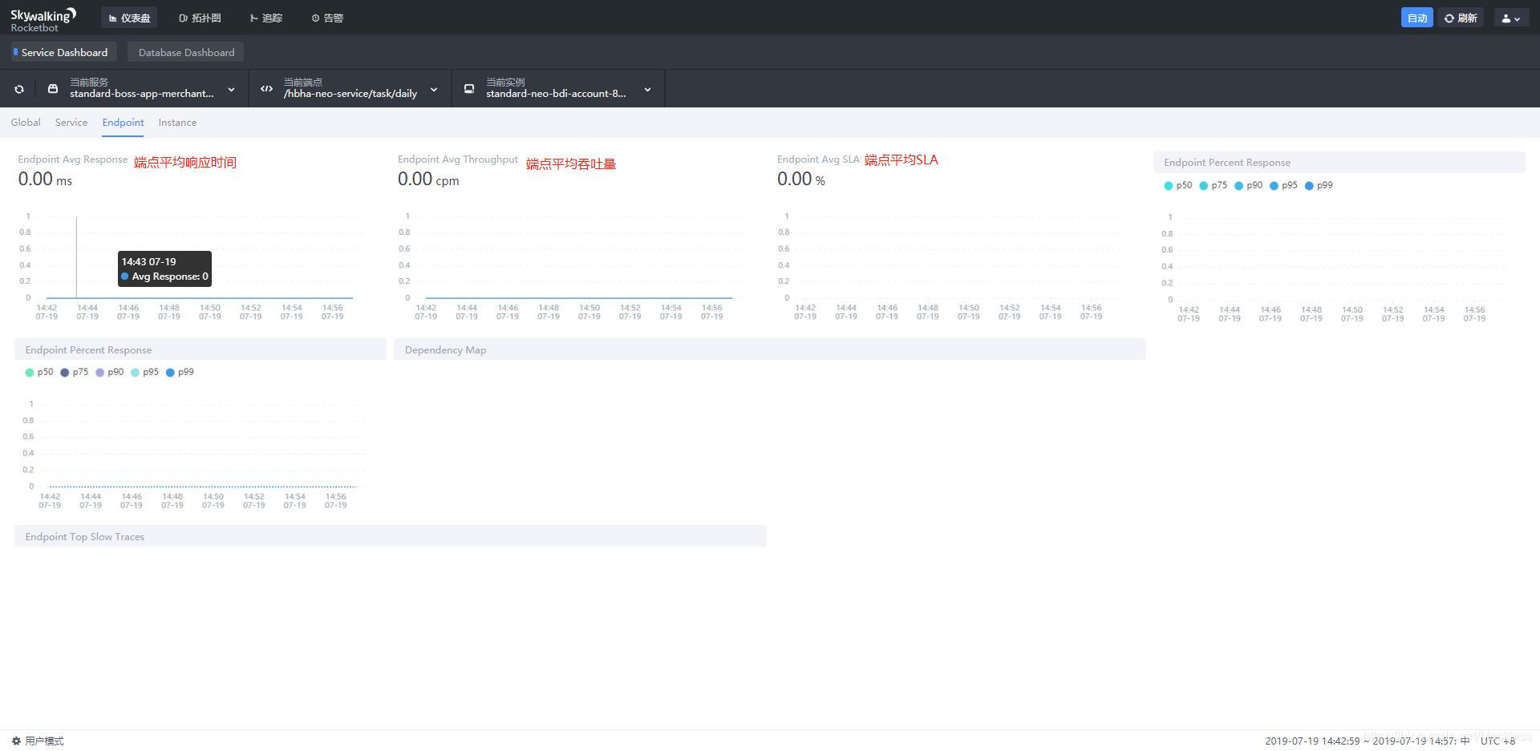Click the 自动 auto button
Viewport: 1540px width, 751px height.
coord(1417,17)
